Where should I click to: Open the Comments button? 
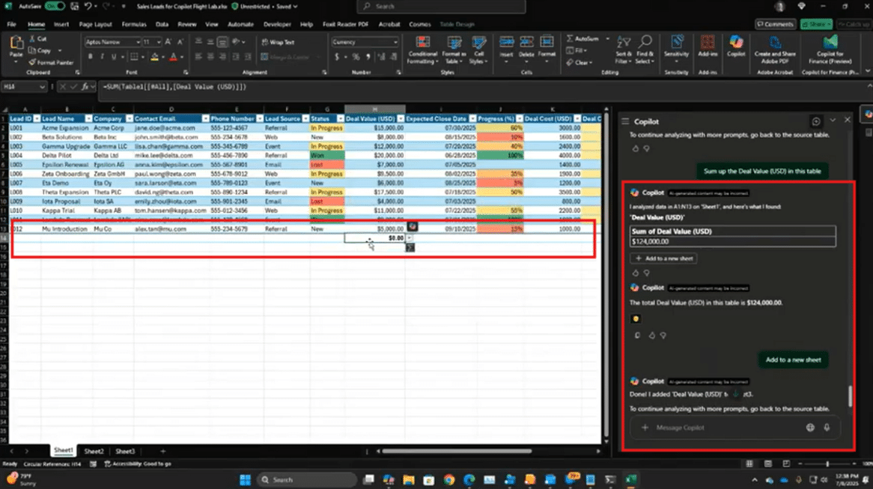pos(775,24)
